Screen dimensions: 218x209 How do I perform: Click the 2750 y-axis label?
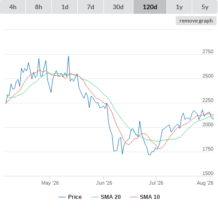[x=208, y=51]
